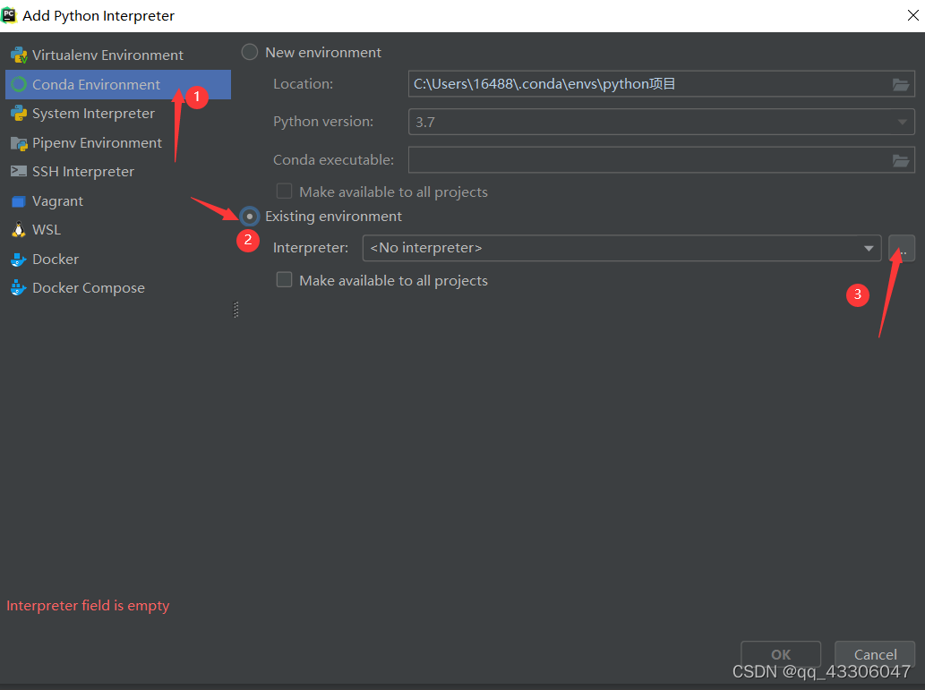The image size is (925, 690).
Task: Check Make available under Existing environment
Action: coord(285,279)
